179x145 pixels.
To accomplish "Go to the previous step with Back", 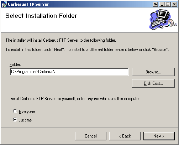I will pyautogui.click(x=125, y=136).
